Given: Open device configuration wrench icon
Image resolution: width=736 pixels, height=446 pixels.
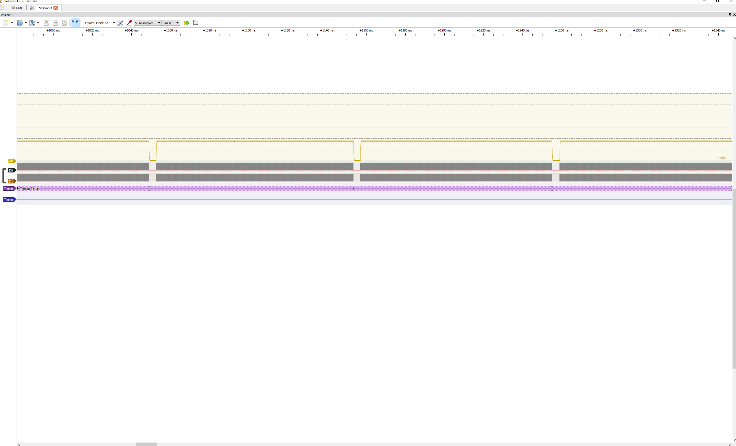Looking at the screenshot, I should pos(120,23).
